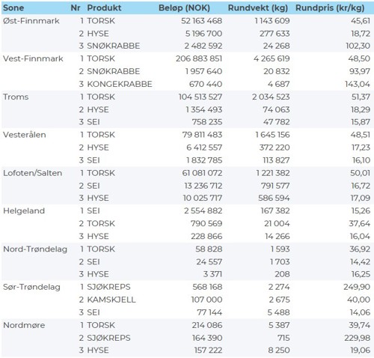Click the Vesterålen zone label
The height and width of the screenshot is (358, 374).
click(25, 135)
